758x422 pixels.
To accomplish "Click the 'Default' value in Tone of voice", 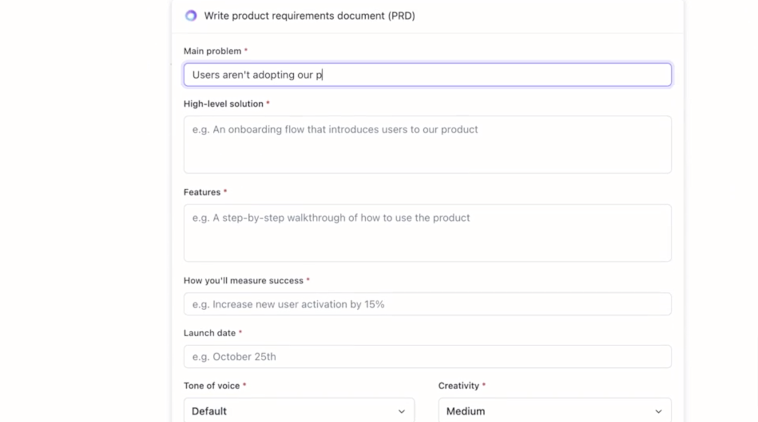I will click(208, 411).
